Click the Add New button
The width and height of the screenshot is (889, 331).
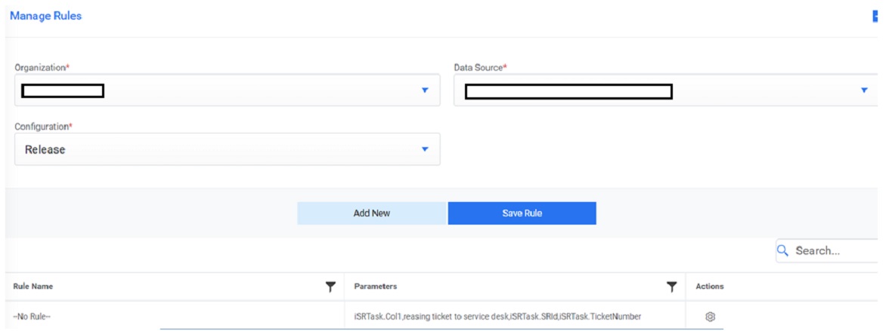point(372,213)
